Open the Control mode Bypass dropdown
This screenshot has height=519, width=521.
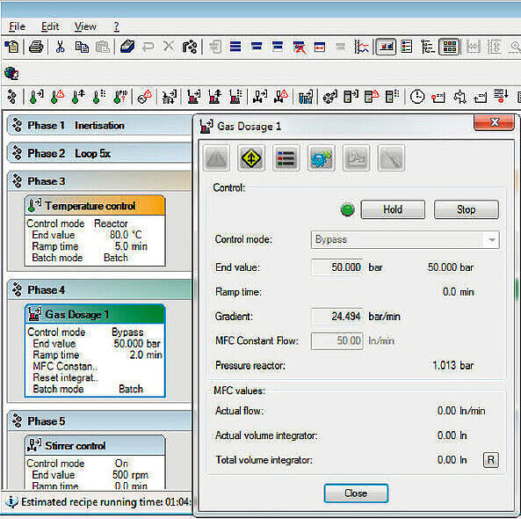tap(405, 239)
